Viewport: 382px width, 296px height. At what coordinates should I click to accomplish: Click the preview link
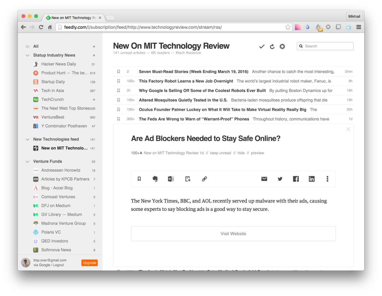[257, 153]
